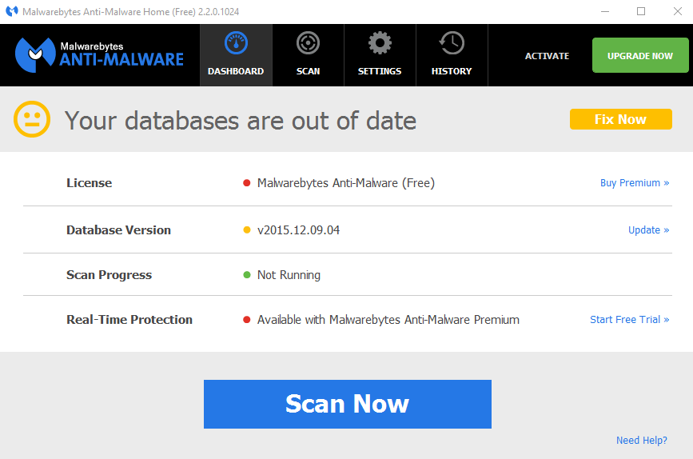
Task: Click the red License status dot
Action: [x=247, y=183]
